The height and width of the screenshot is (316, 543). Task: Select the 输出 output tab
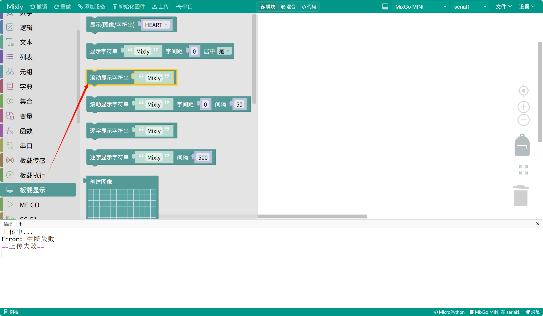point(8,224)
